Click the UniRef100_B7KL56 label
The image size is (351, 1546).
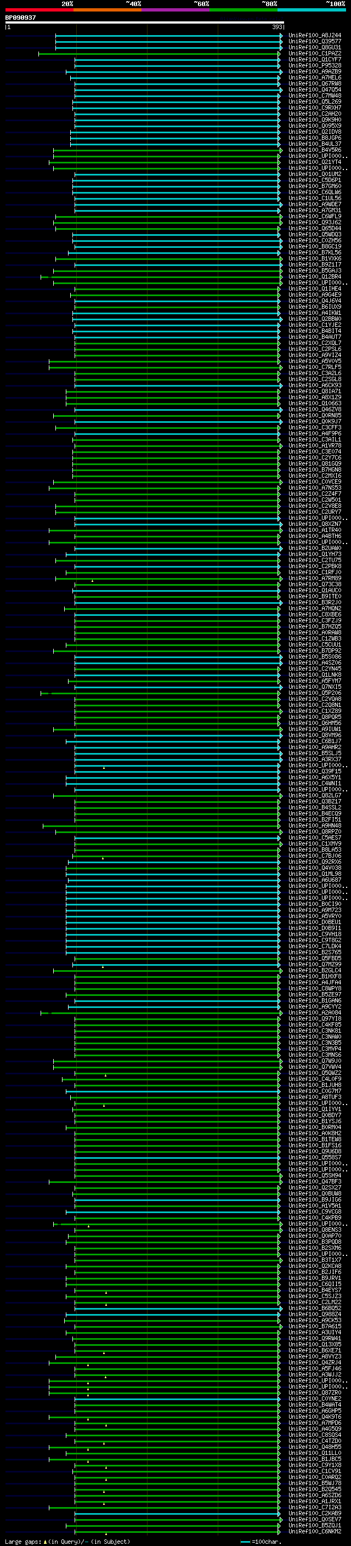tap(315, 253)
